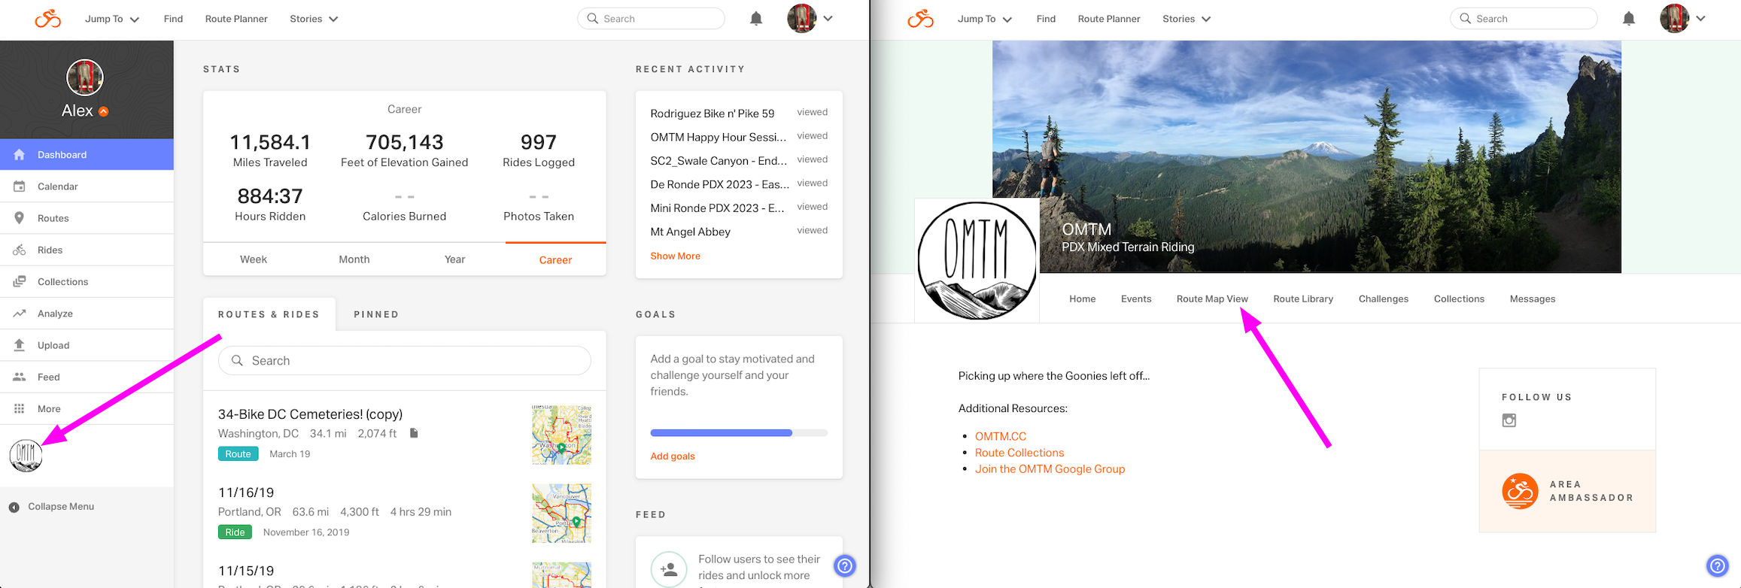
Task: Open 11/16/19 ride map thumbnail
Action: pos(561,513)
